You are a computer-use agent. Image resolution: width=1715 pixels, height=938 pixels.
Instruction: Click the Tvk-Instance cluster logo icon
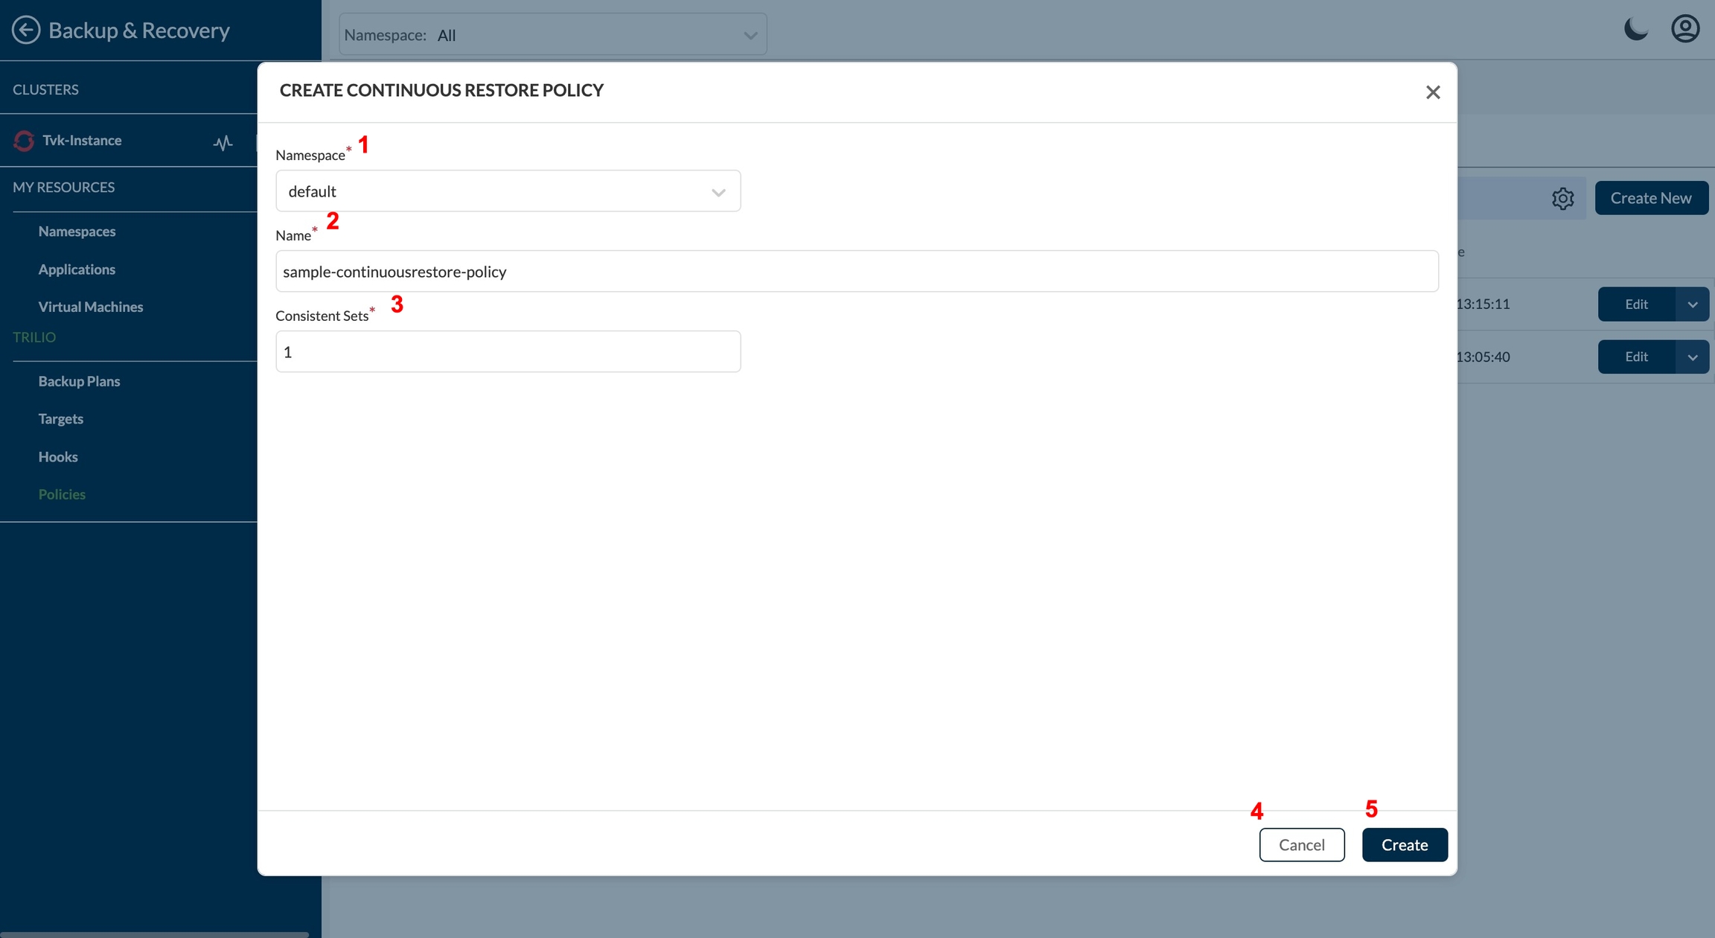click(x=24, y=140)
